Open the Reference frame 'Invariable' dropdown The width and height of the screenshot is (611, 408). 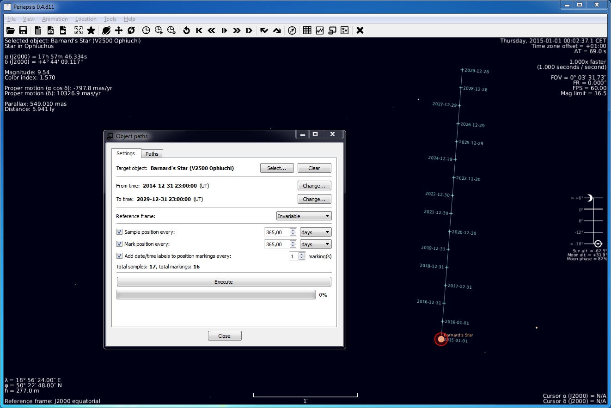coord(304,216)
